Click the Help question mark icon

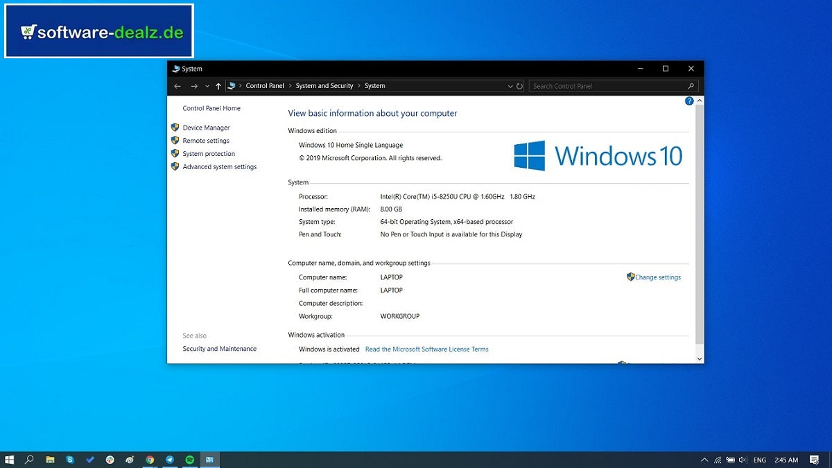688,101
